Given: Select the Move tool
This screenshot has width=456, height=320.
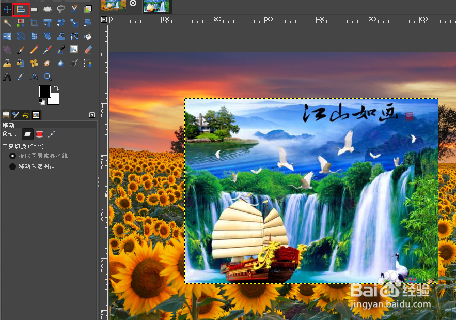Looking at the screenshot, I should point(6,9).
